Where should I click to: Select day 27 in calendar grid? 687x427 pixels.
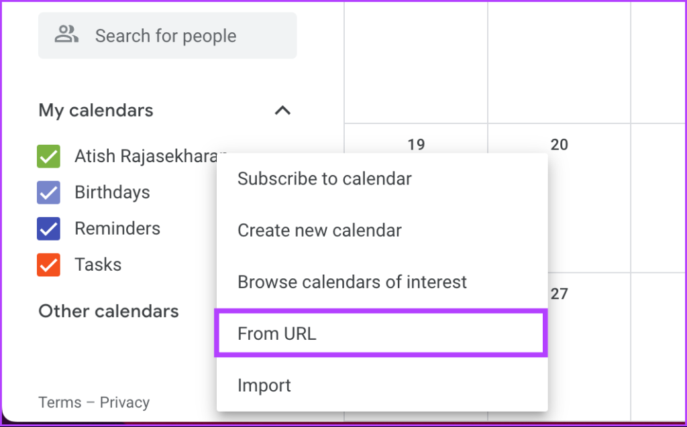(559, 294)
